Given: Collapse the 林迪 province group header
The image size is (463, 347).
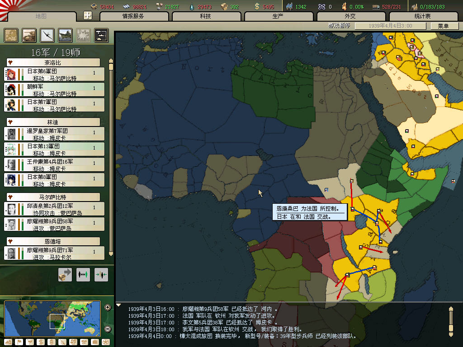Looking at the screenshot, I should [53, 122].
